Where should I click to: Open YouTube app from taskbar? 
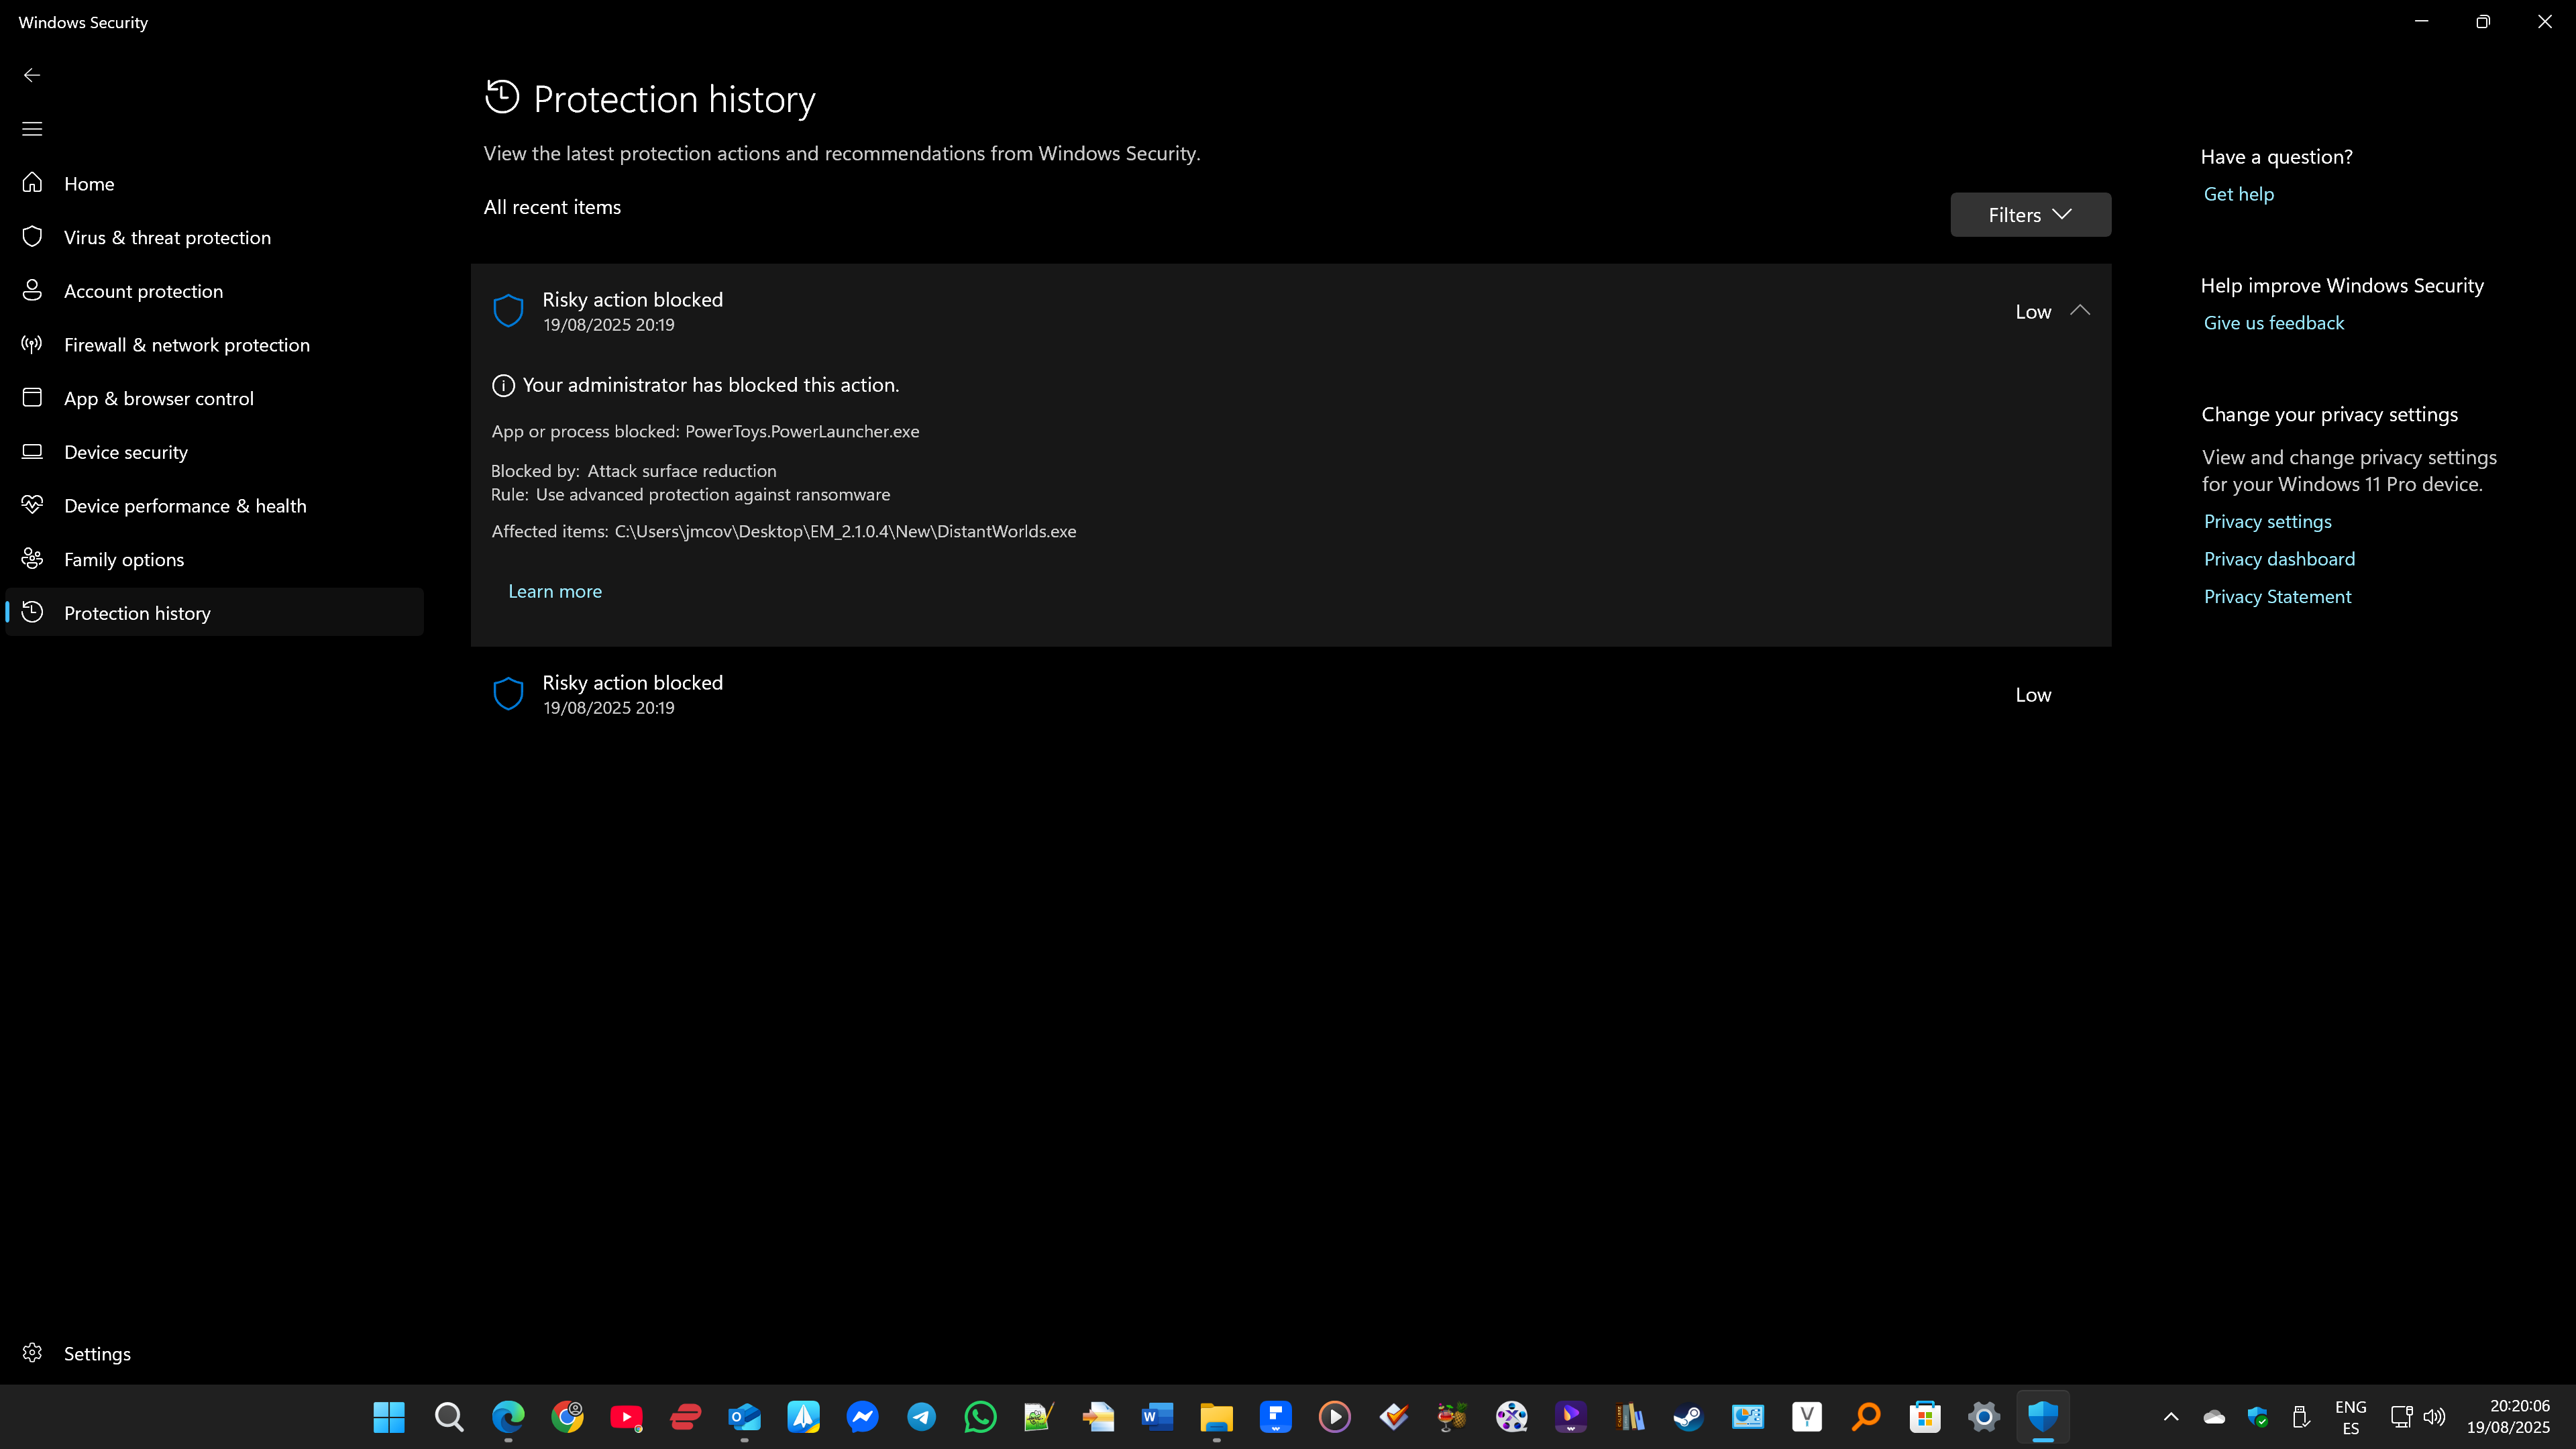coord(626,1417)
